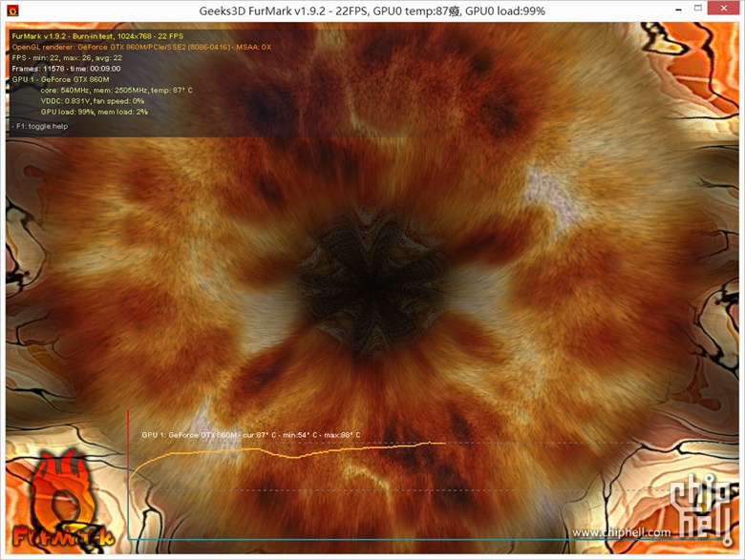Click the 'FPS - min: 22, max: 26' line
Screen dimensions: 745x560
[x=67, y=58]
